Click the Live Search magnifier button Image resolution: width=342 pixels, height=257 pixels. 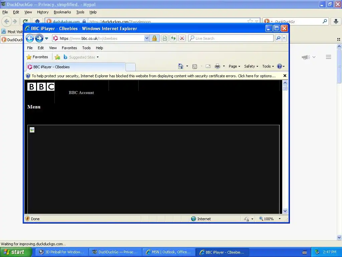coord(278,38)
